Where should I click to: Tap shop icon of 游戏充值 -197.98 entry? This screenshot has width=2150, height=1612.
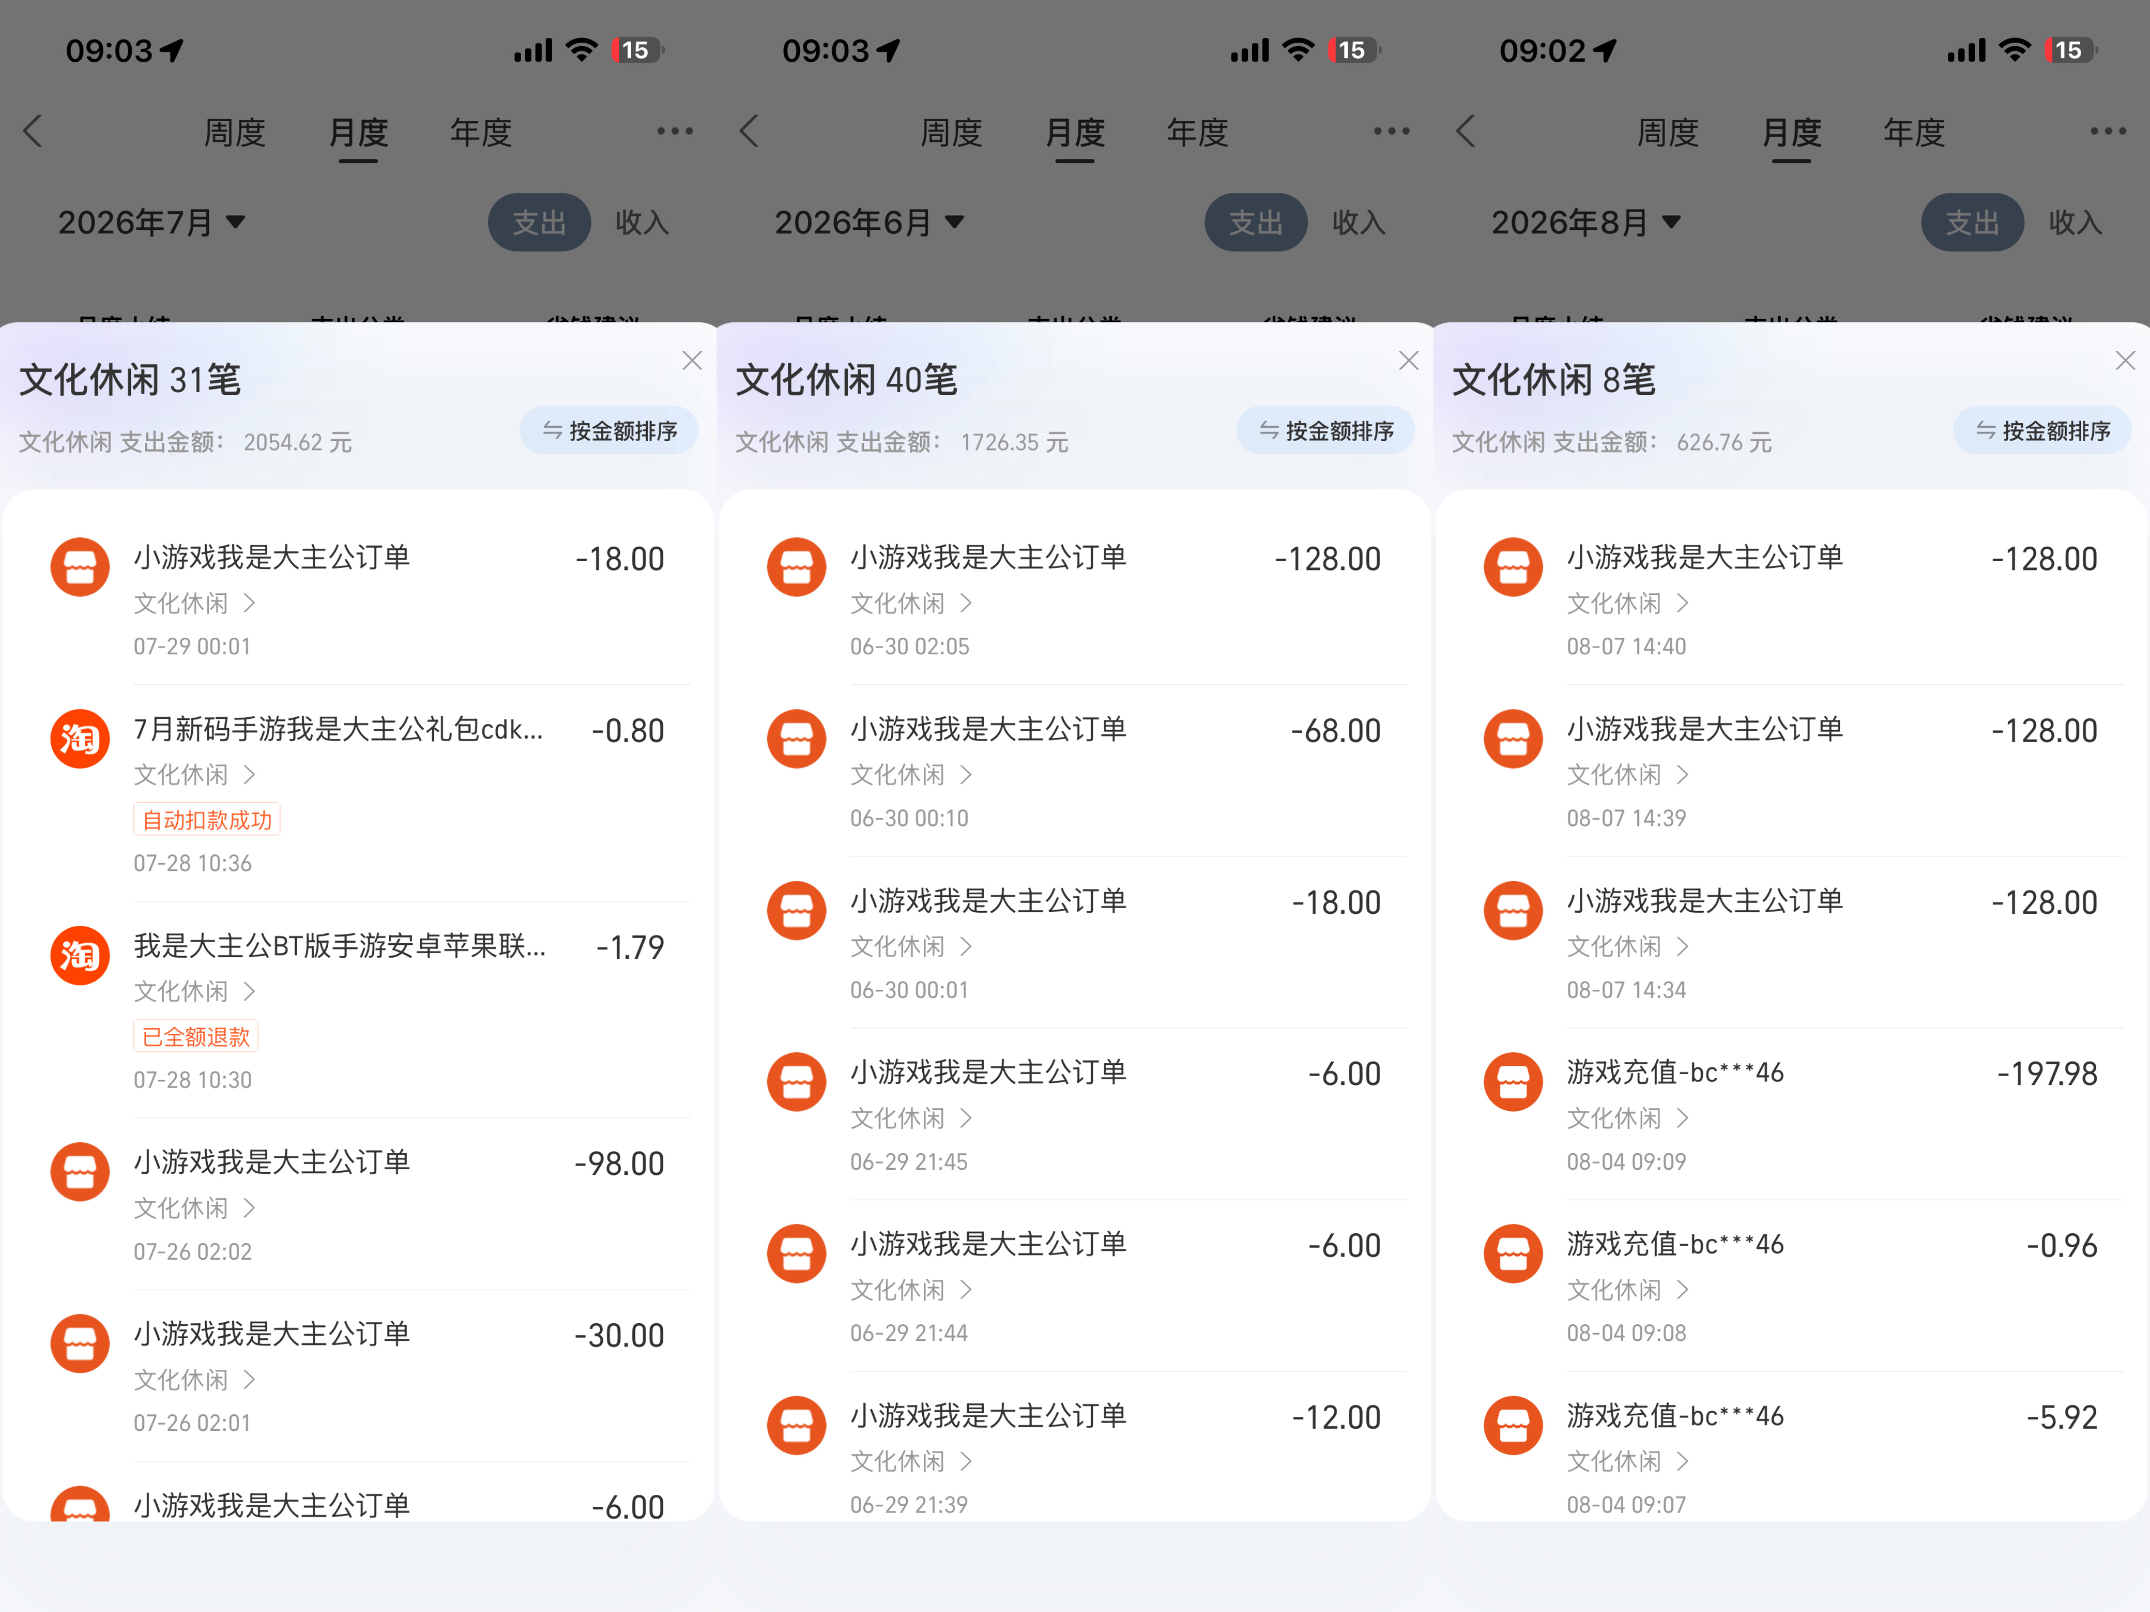(x=1512, y=1082)
